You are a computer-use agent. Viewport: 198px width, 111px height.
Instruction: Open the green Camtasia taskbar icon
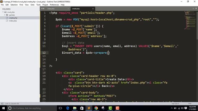click(x=110, y=108)
